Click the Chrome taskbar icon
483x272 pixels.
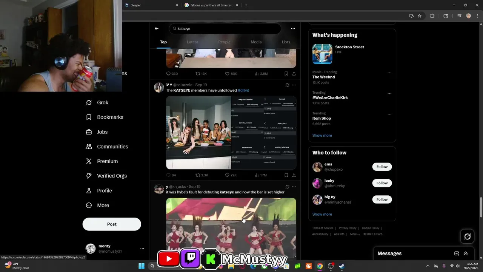(x=320, y=266)
